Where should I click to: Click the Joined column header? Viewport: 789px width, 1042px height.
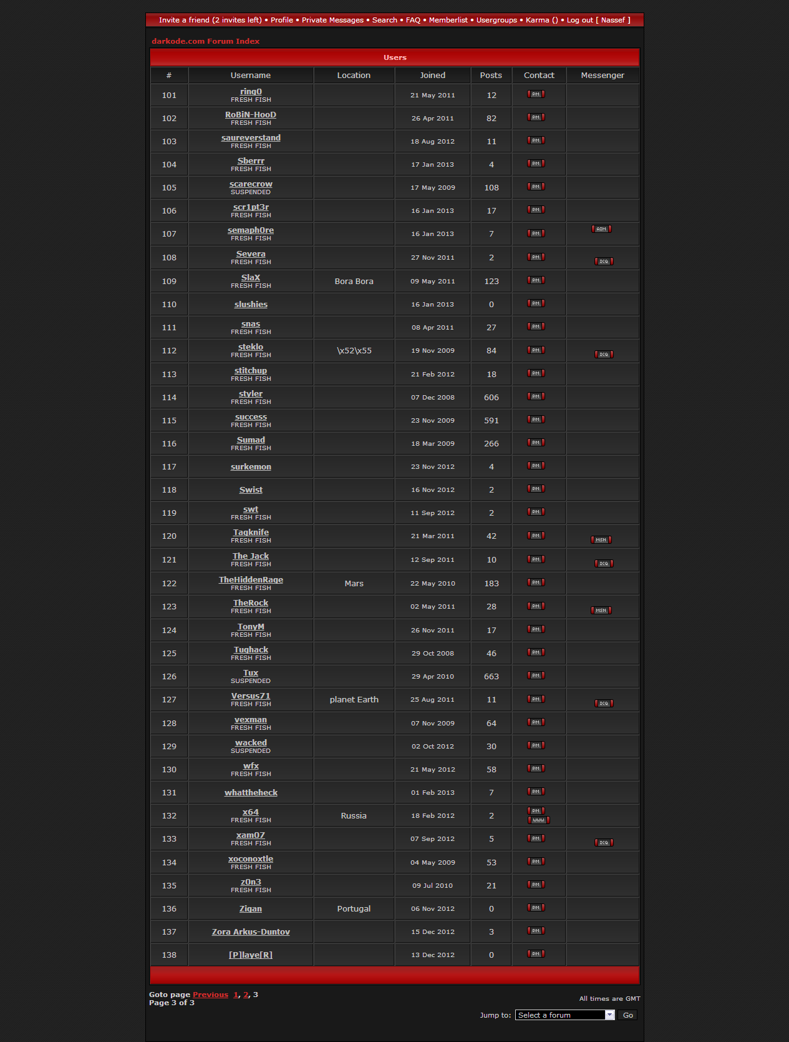pyautogui.click(x=432, y=76)
